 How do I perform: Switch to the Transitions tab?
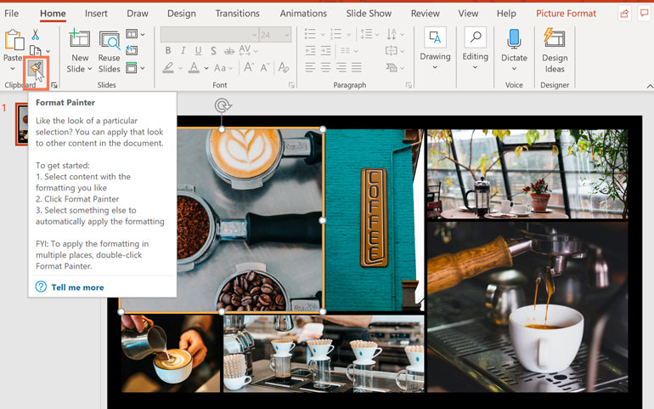(237, 14)
